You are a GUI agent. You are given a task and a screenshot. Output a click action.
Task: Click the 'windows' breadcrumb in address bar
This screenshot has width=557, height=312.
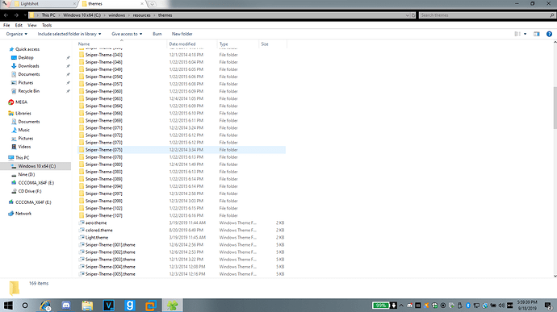tap(117, 15)
